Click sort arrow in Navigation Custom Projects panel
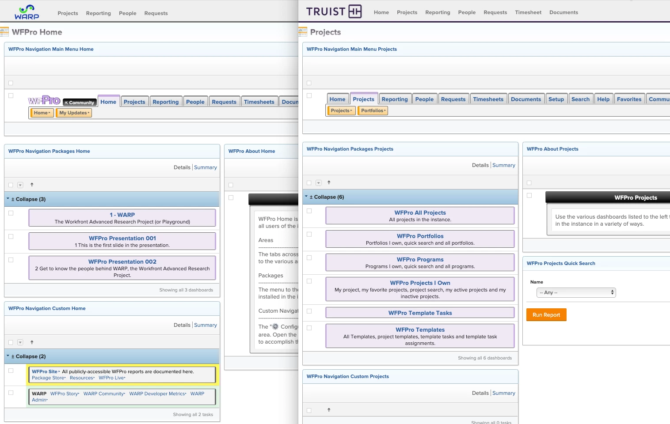The image size is (670, 424). [329, 410]
